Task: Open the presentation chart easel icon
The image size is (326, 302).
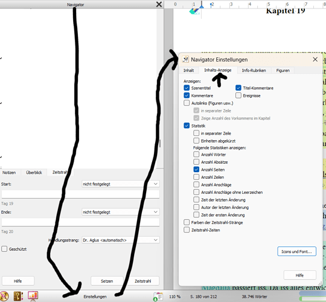Action: coord(33,296)
